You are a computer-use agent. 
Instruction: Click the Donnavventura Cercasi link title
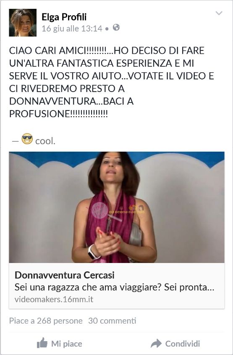65,275
